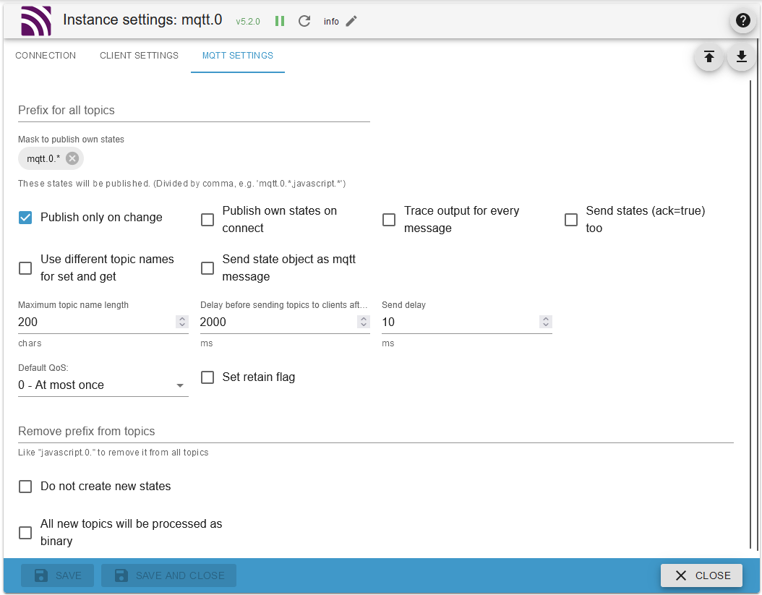Click the vertical scrollbar on the right
This screenshot has height=595, width=762.
click(751, 314)
